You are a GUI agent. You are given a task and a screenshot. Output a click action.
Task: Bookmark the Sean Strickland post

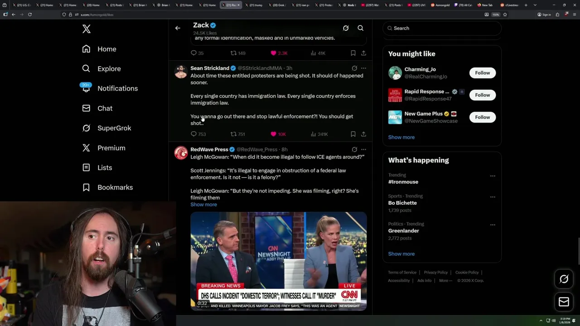(353, 134)
